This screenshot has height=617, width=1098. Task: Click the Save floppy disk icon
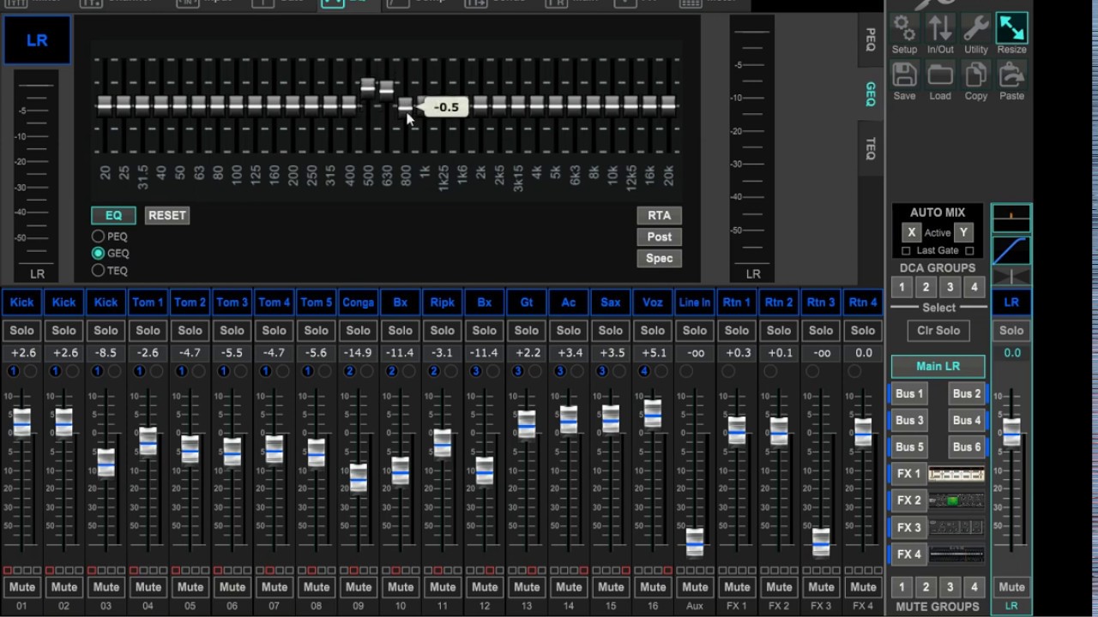pyautogui.click(x=904, y=75)
